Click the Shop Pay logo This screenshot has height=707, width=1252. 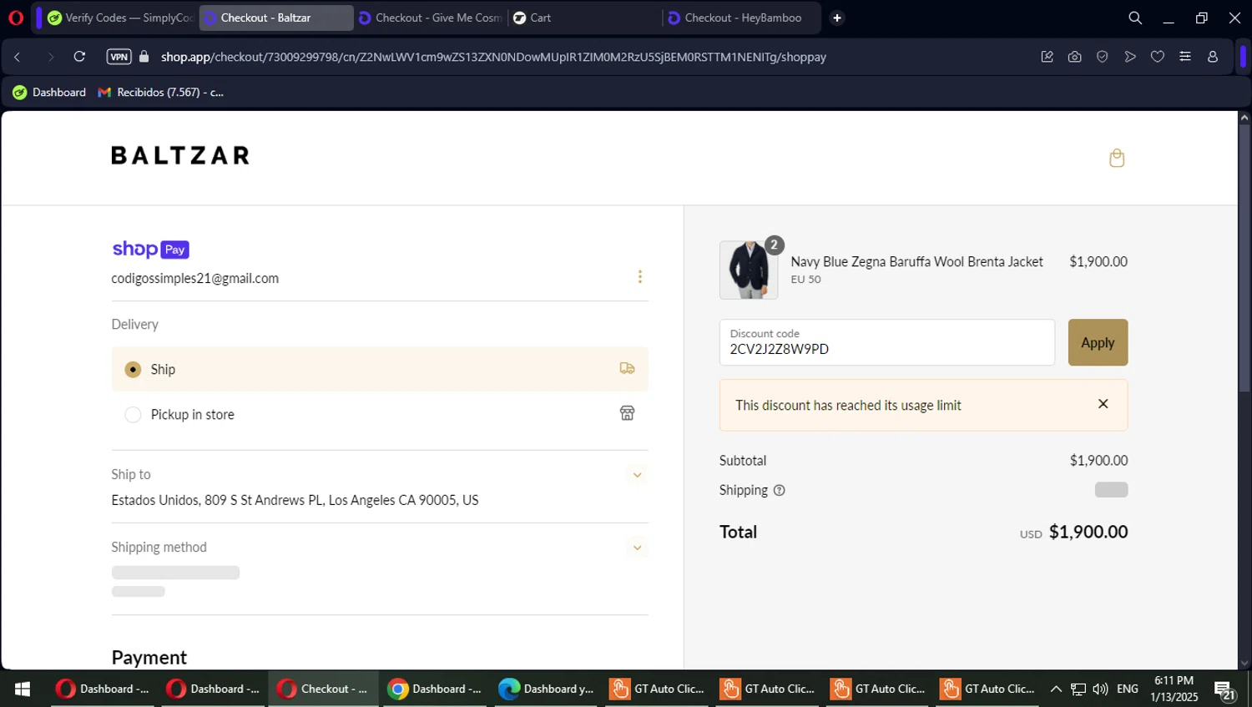tap(151, 249)
